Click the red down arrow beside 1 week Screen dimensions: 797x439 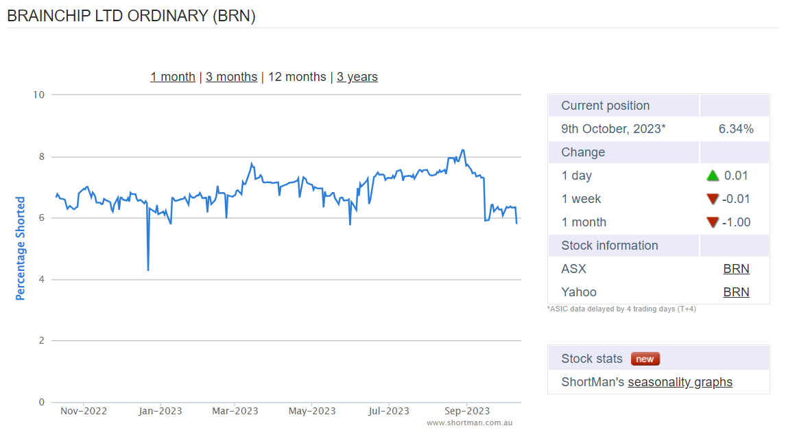pyautogui.click(x=713, y=200)
